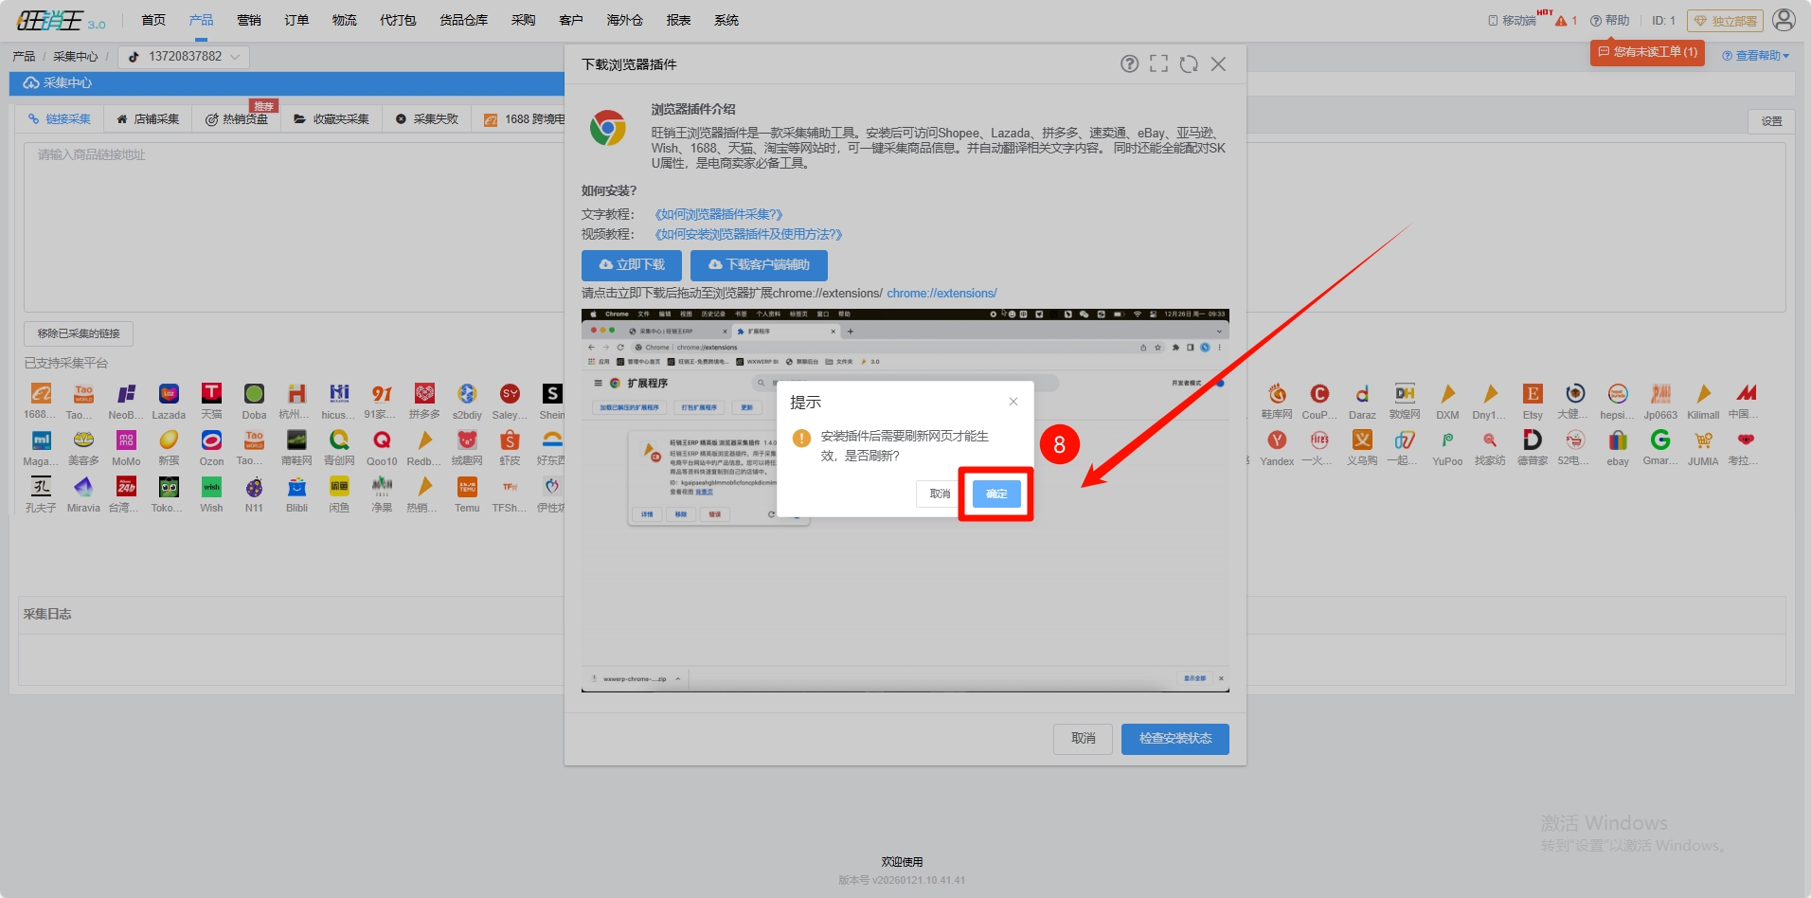This screenshot has height=898, width=1811.
Task: Open the 13720837882 account dropdown
Action: pyautogui.click(x=185, y=57)
